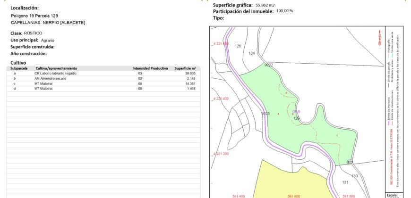Select the value '100,00 %'

click(285, 11)
